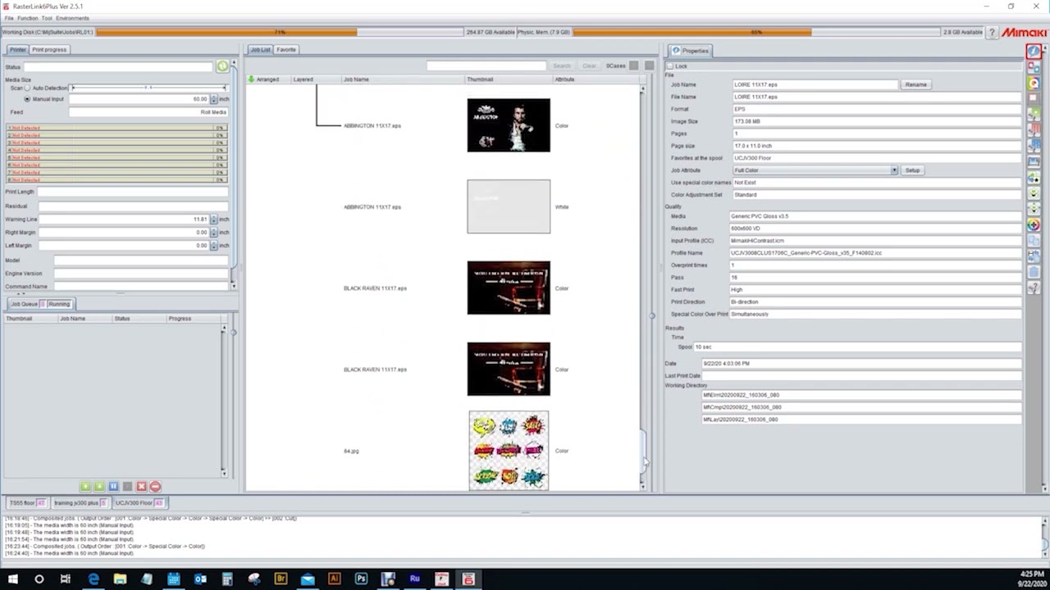The height and width of the screenshot is (590, 1050).
Task: Open the Properties info icon in the right sidebar
Action: pos(1034,51)
